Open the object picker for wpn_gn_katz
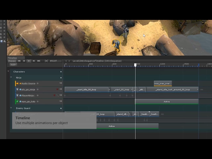Image resolution: width=212 pixels, height=159 pixels. click(x=38, y=101)
